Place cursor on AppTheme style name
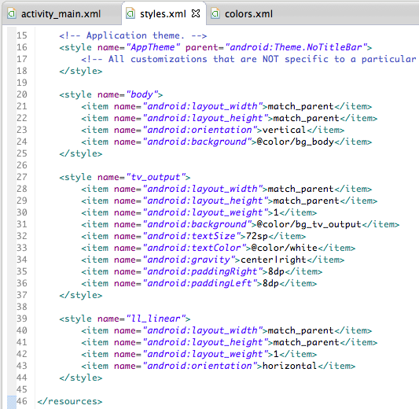The width and height of the screenshot is (419, 409). pos(153,47)
